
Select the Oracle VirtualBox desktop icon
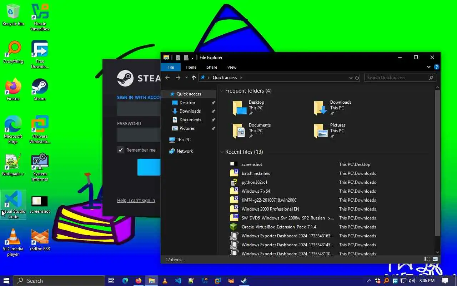40,17
